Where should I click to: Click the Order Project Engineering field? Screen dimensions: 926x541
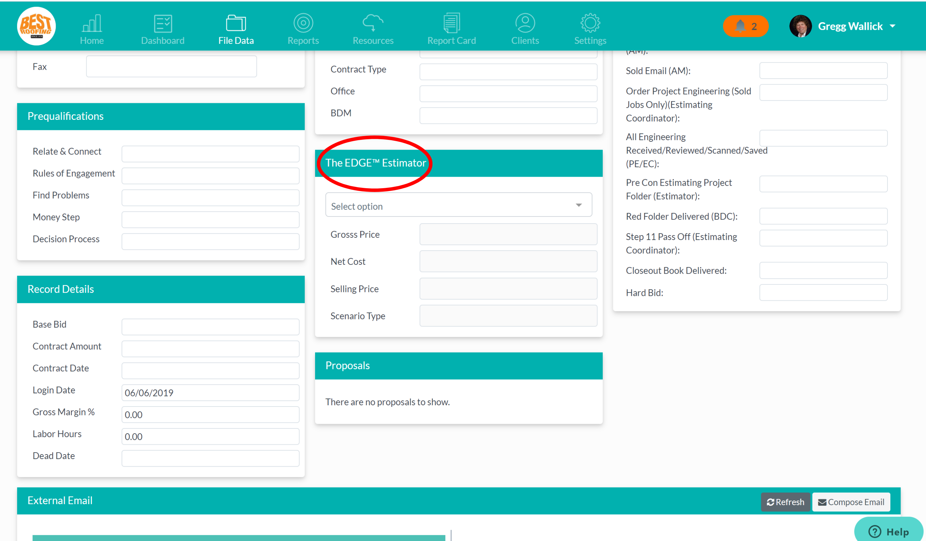(x=824, y=92)
